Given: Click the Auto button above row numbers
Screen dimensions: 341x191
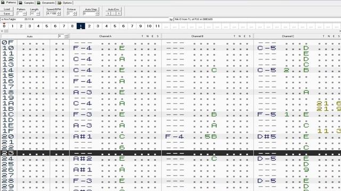Looking at the screenshot, I should (x=30, y=37).
